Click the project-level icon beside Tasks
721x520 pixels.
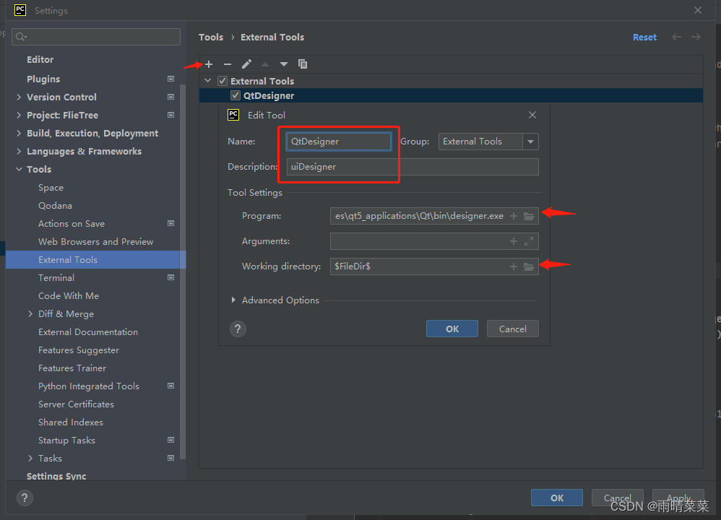coord(171,459)
